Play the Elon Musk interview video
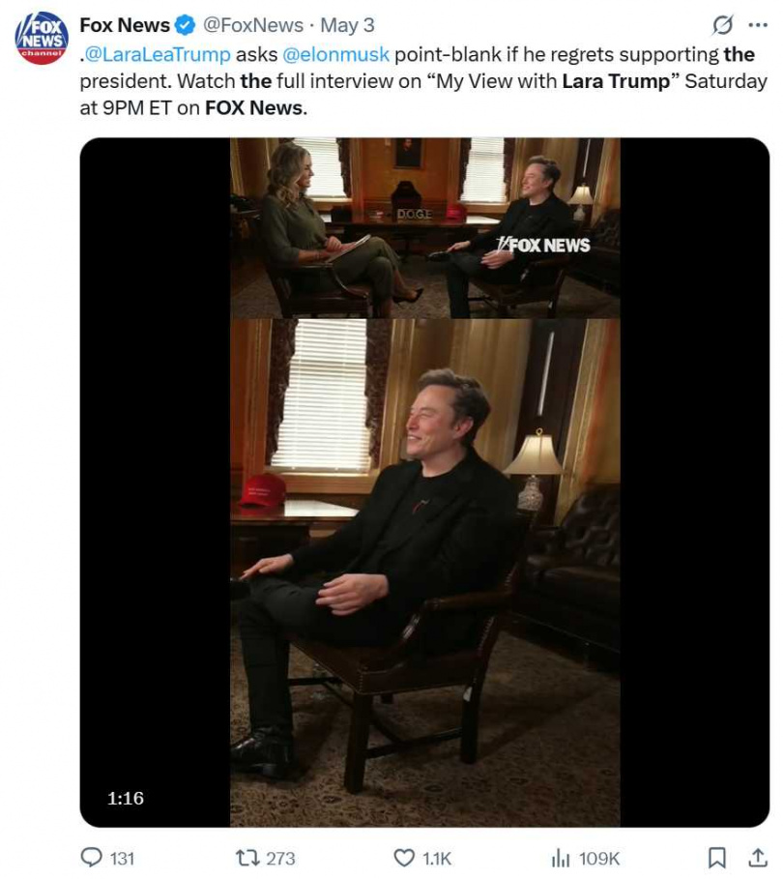Screen dimensions: 783x879 tap(424, 482)
